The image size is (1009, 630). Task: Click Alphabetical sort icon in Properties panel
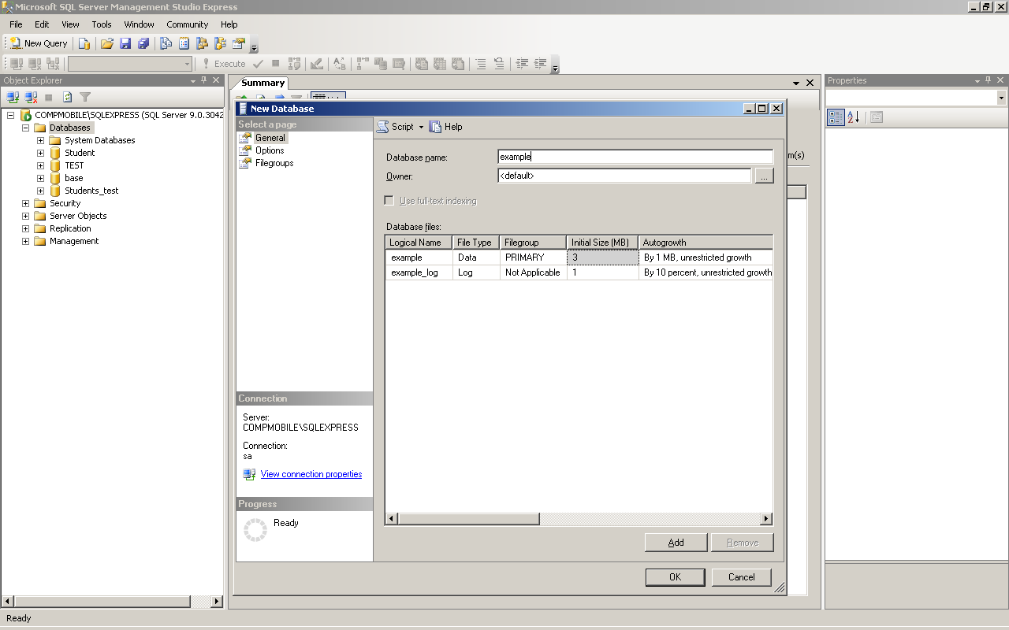point(854,117)
